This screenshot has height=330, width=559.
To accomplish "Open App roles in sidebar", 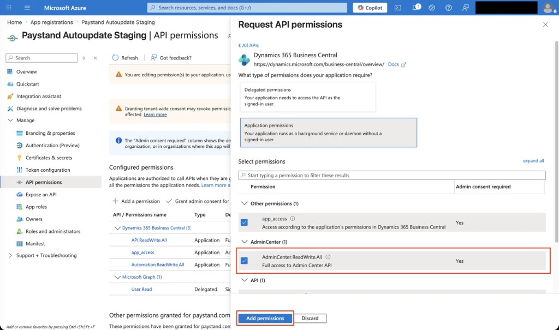I will pyautogui.click(x=36, y=207).
